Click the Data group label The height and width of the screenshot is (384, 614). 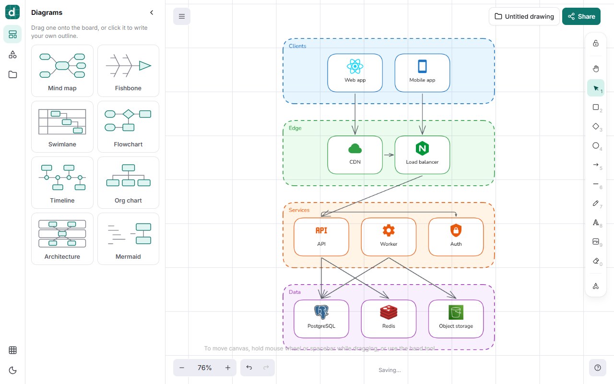click(x=295, y=292)
